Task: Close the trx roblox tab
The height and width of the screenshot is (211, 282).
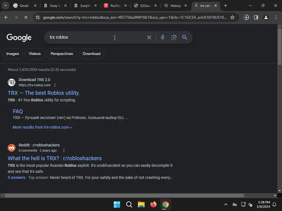Action: click(x=216, y=5)
